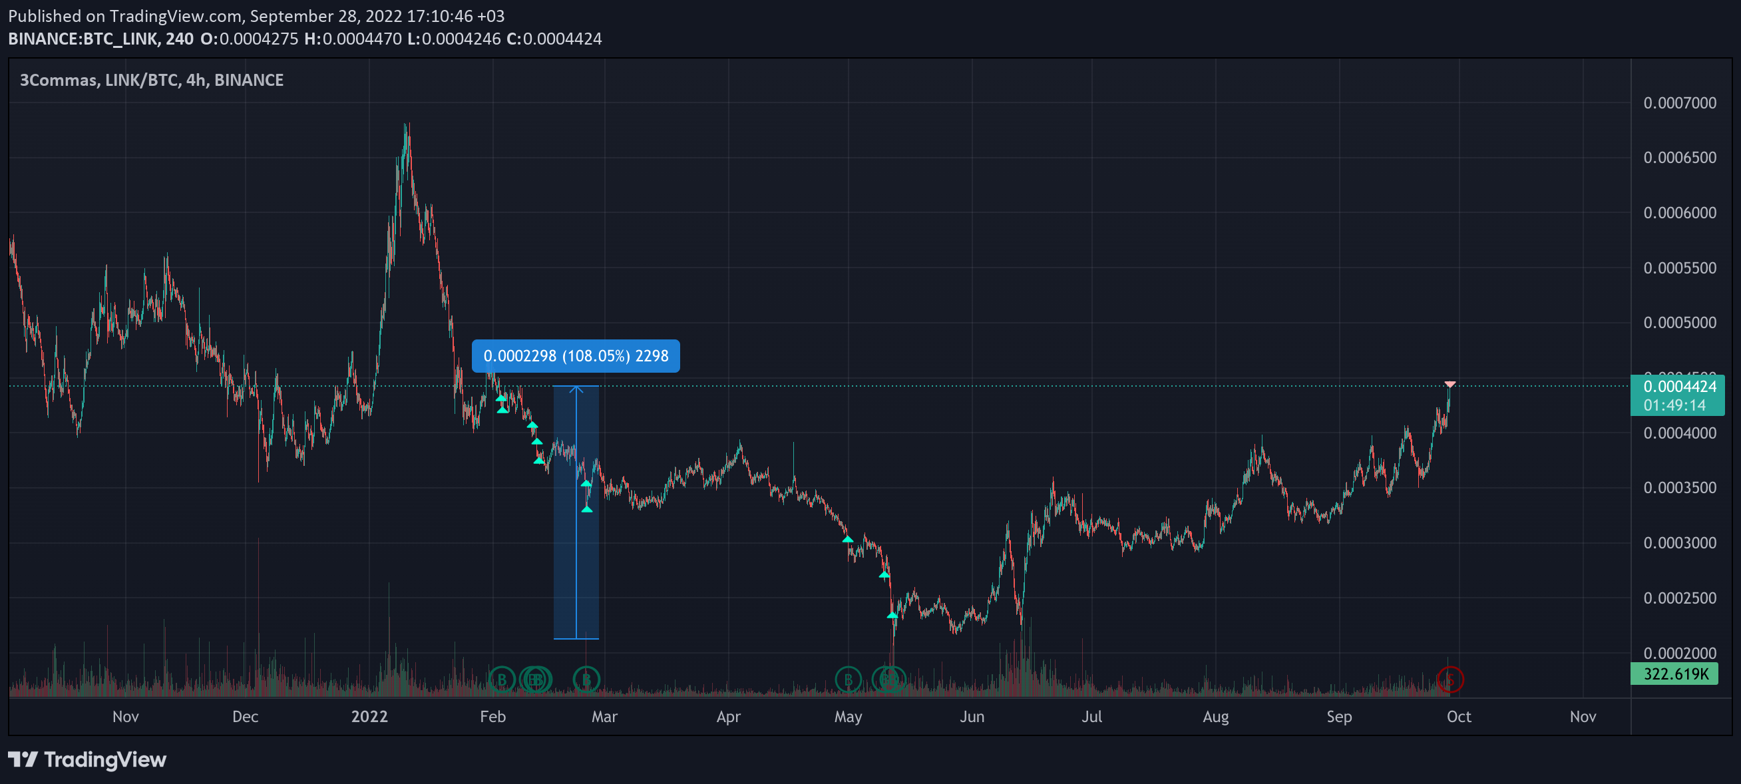Click the Jun label on the time axis

(972, 717)
